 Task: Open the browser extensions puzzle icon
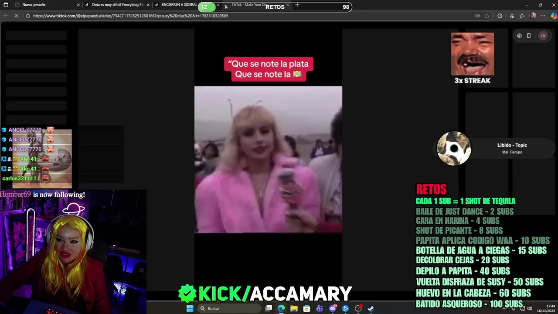click(x=500, y=16)
